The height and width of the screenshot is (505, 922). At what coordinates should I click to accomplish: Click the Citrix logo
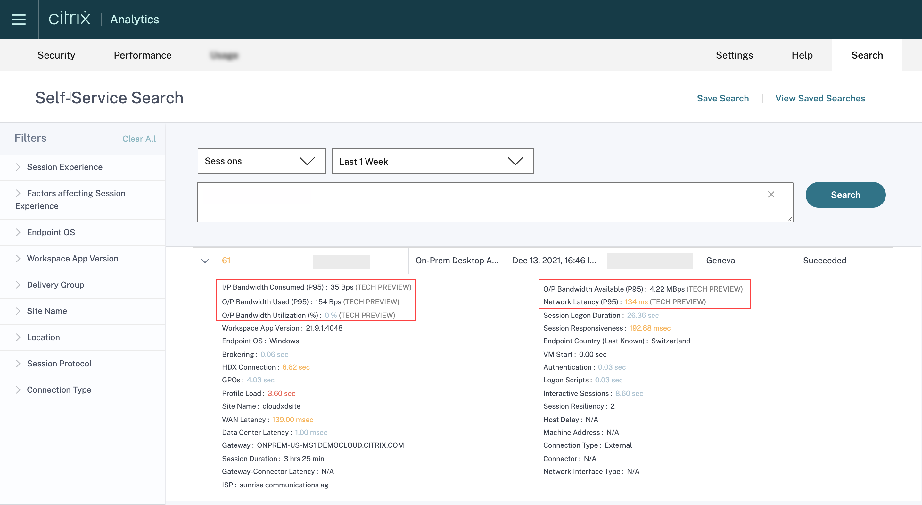click(70, 19)
